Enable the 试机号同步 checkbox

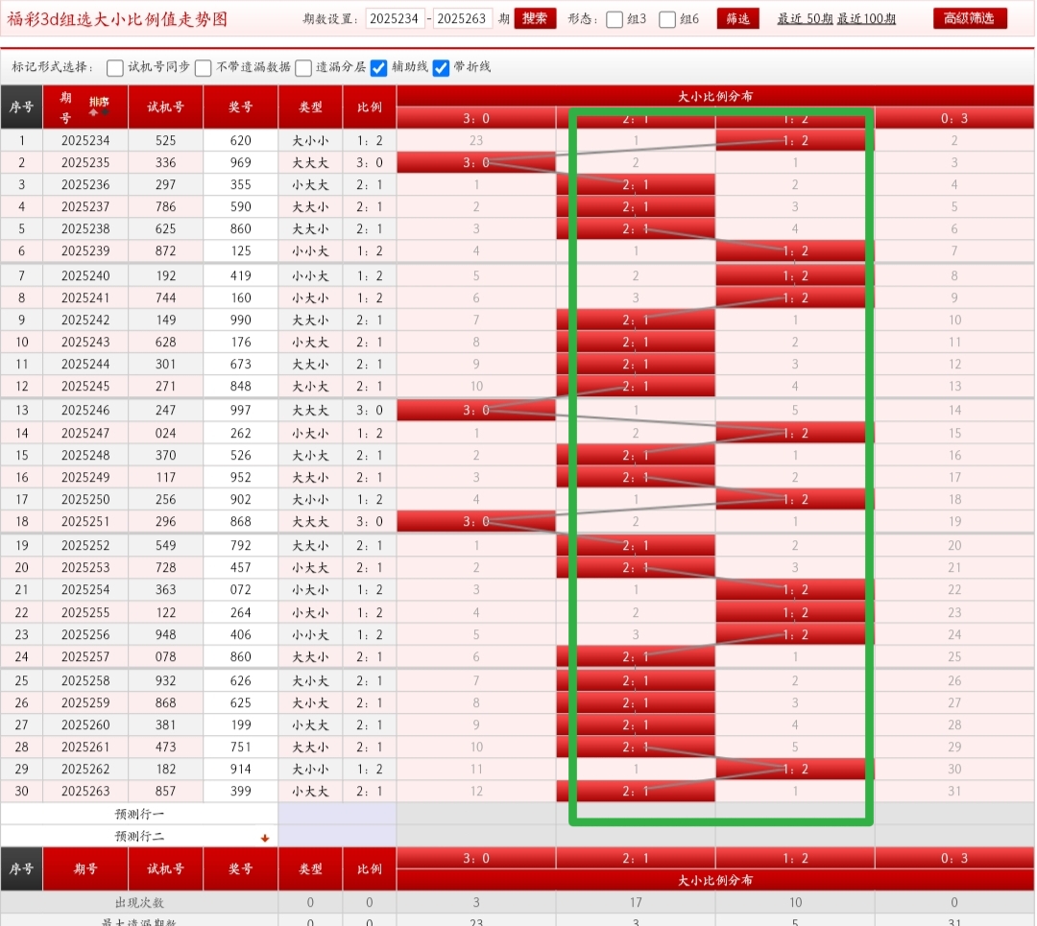(115, 67)
